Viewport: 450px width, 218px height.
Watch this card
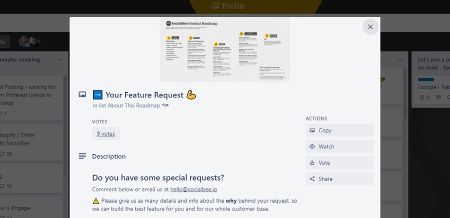tap(340, 146)
